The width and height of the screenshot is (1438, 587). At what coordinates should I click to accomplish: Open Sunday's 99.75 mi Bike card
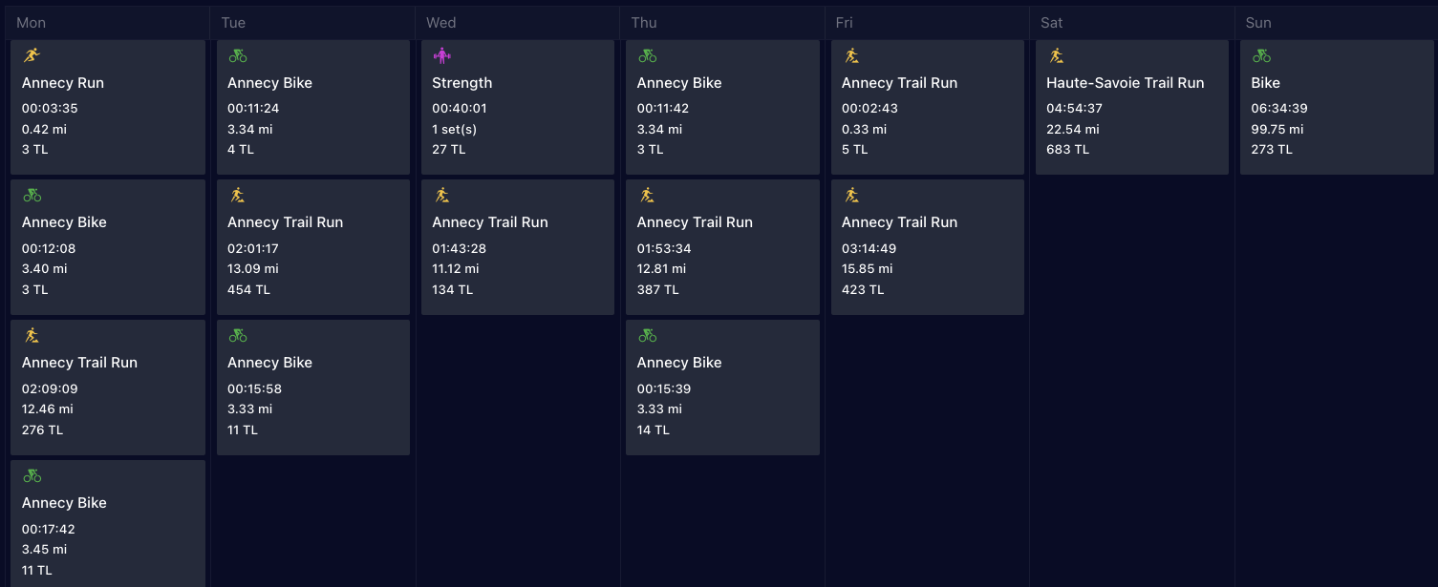[1337, 107]
